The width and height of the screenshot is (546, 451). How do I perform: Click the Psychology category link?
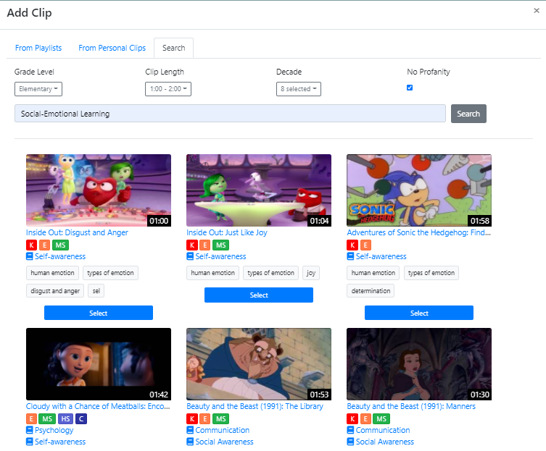click(x=54, y=430)
